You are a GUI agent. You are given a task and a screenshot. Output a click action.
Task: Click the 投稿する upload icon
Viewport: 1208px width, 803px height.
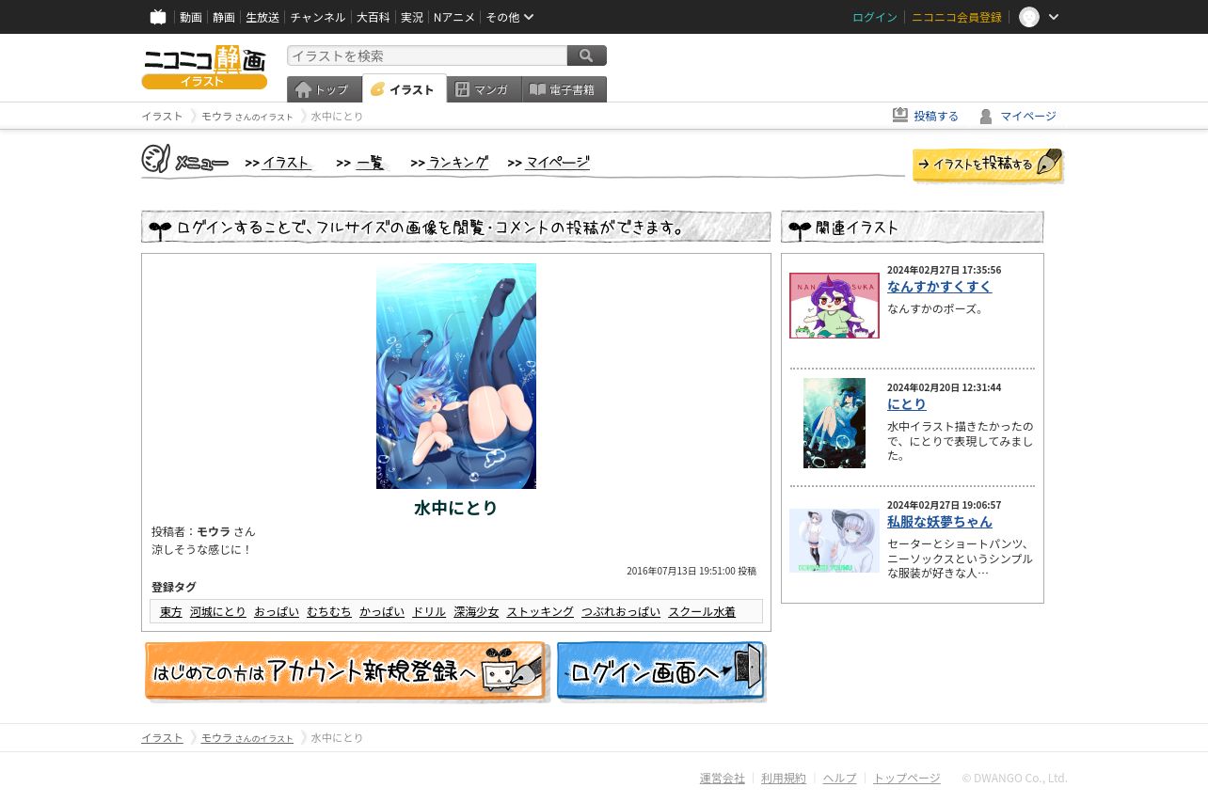click(900, 115)
